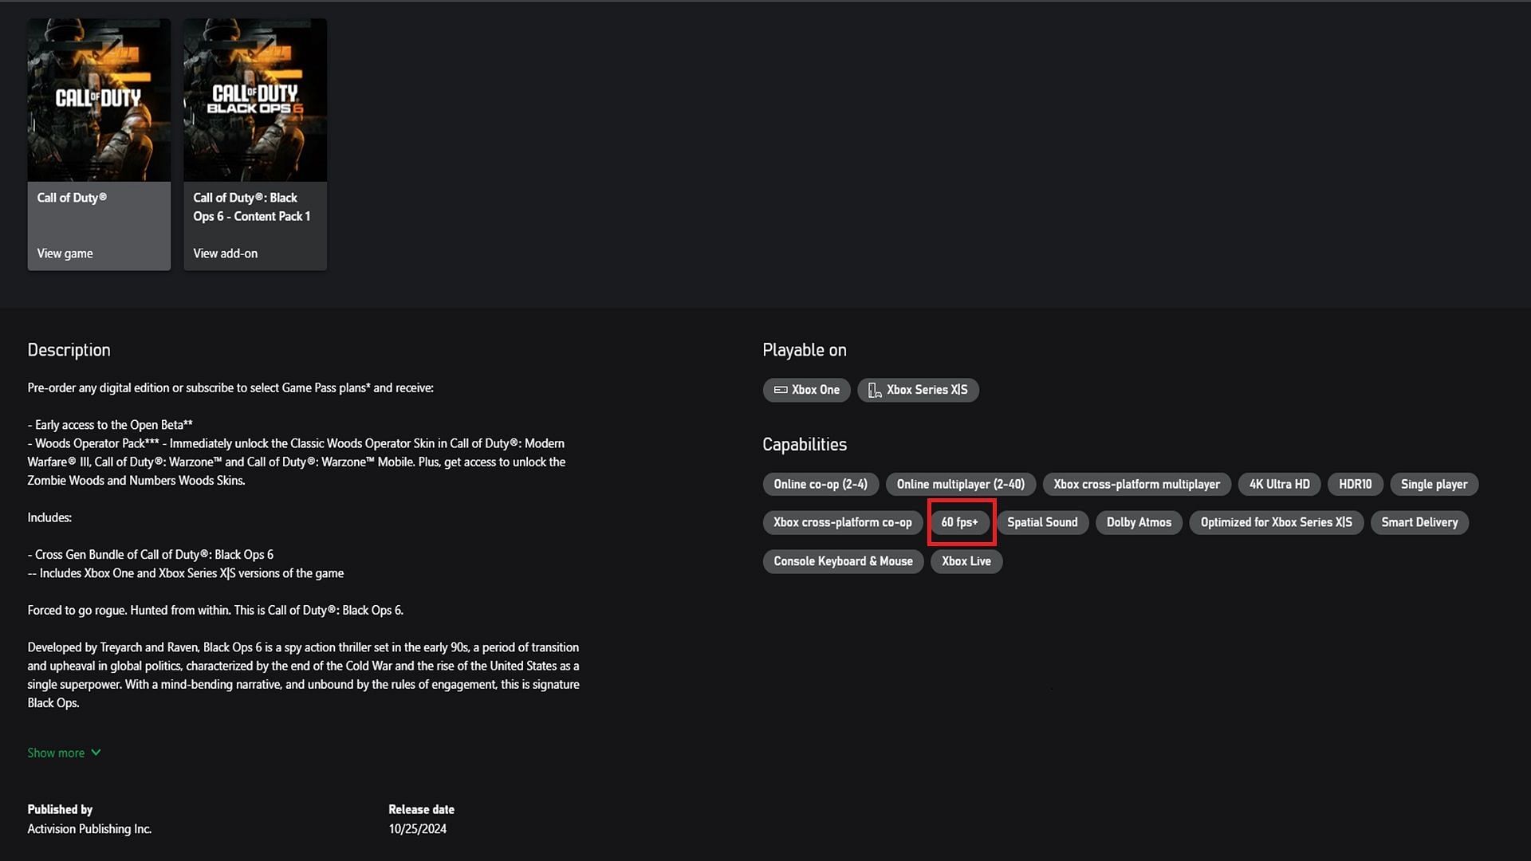Screen dimensions: 1531x861
Task: Click the 60 fps+ capability tag
Action: pos(959,522)
